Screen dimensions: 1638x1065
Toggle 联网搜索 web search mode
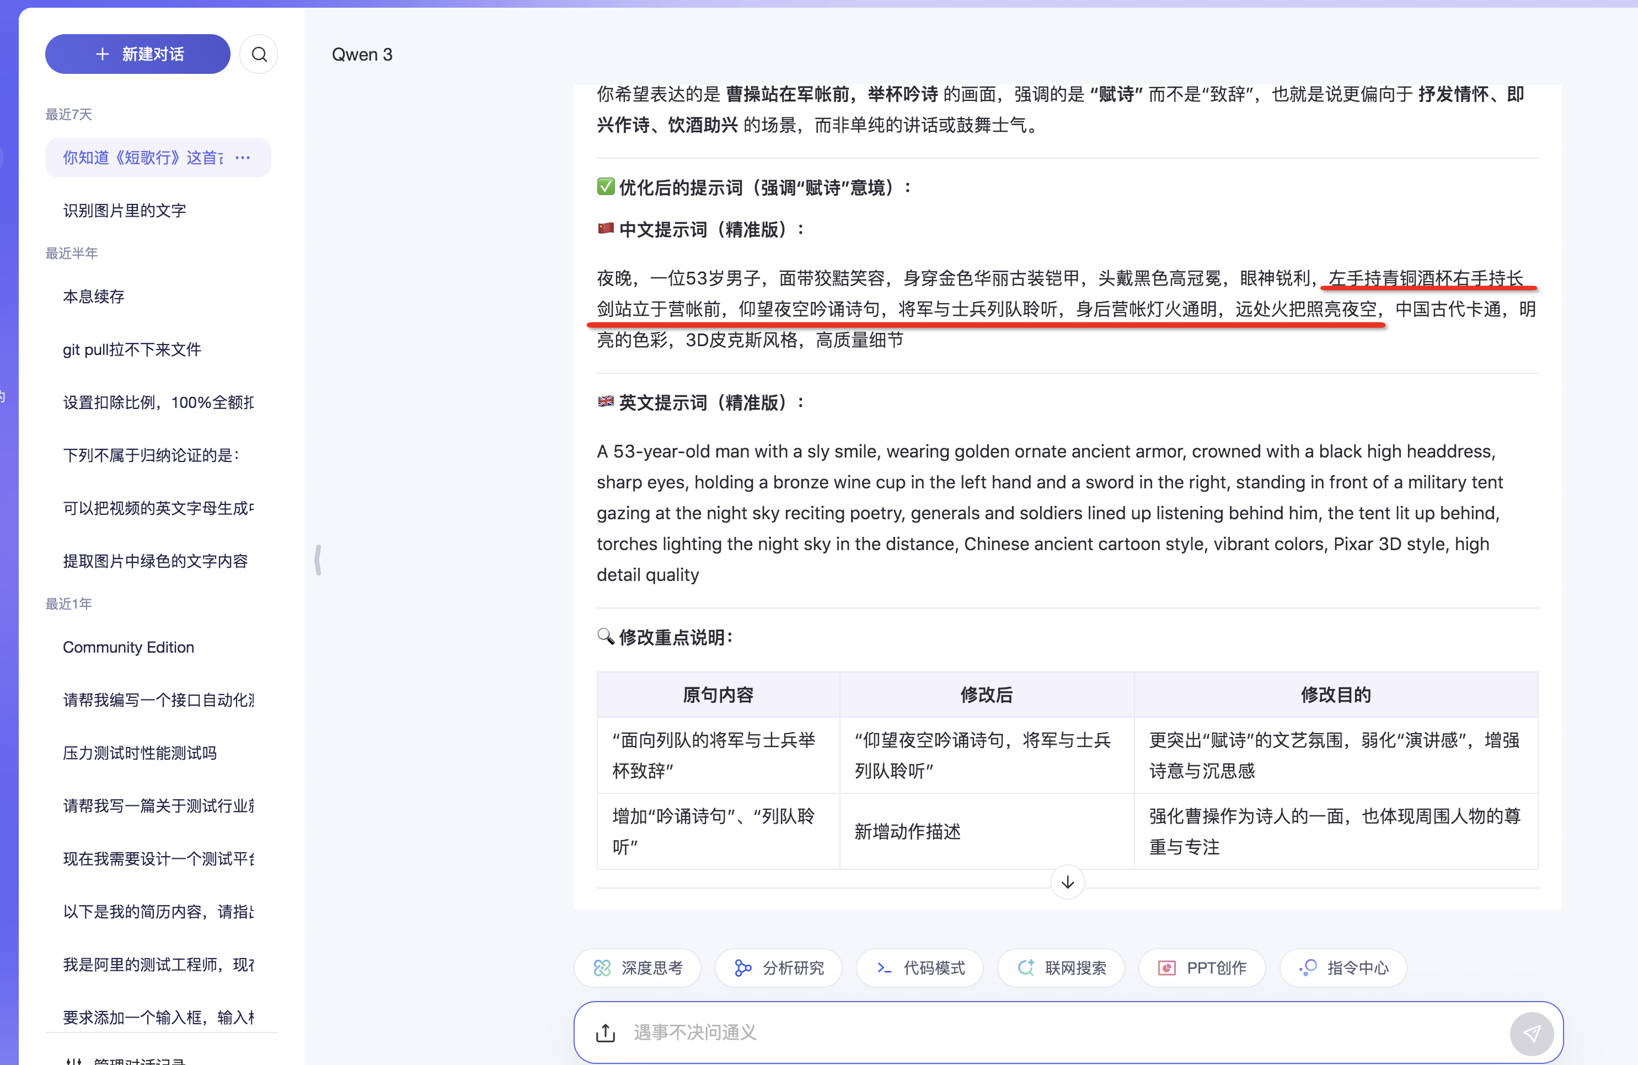coord(1061,968)
